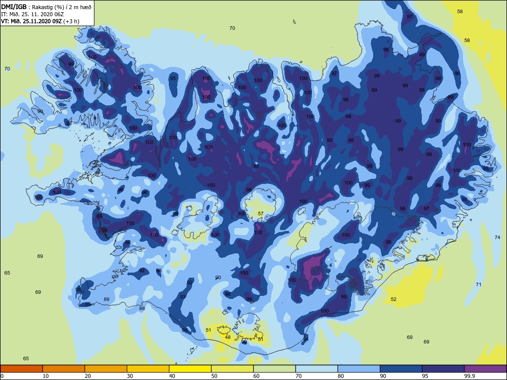
Task: Click the medium blue 80–90 legend swatch
Action: click(359, 369)
